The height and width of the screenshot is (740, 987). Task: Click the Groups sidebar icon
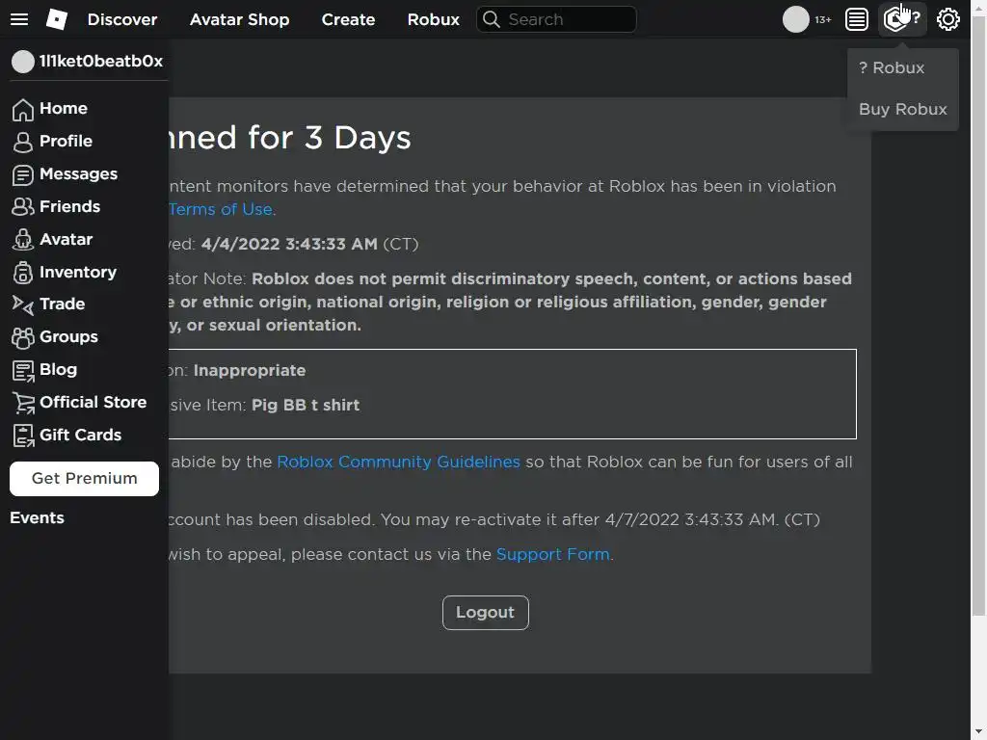[23, 337]
